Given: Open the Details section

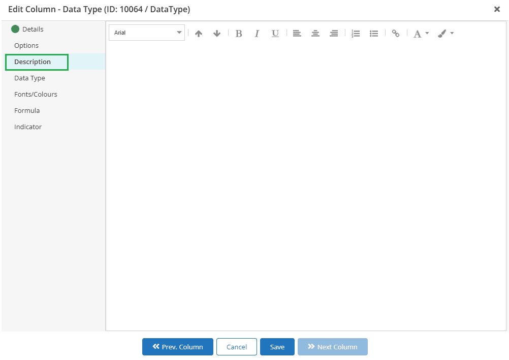Looking at the screenshot, I should [x=33, y=29].
